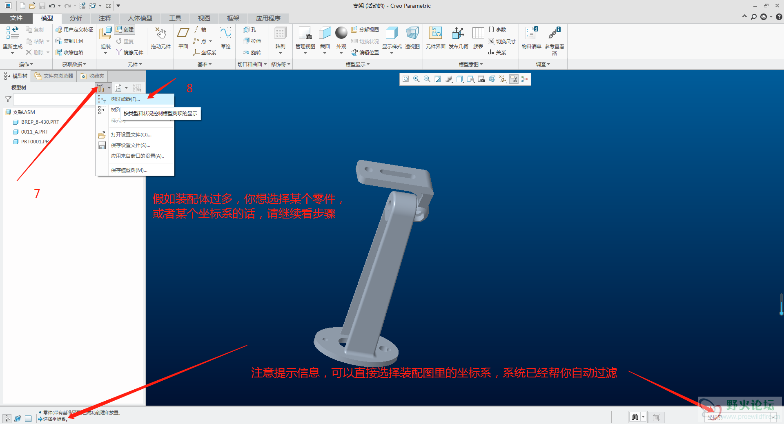
Task: Click the 创建 (Create) component button
Action: click(125, 29)
